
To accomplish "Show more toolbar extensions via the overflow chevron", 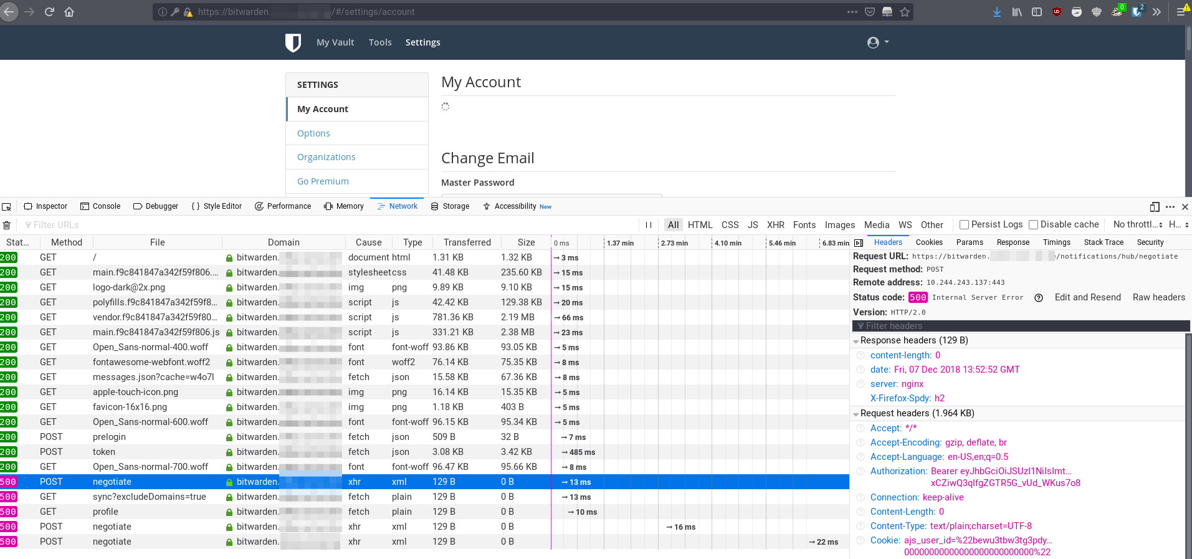I will [1156, 12].
